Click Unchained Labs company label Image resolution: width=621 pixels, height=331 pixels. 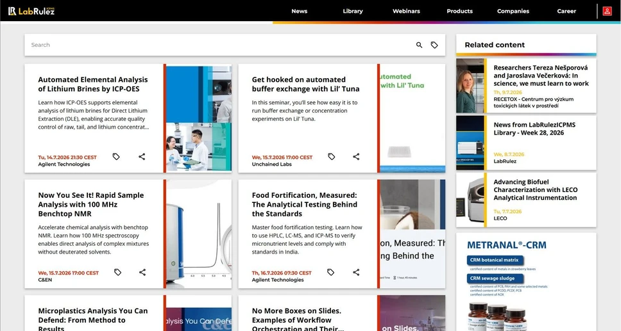[272, 164]
